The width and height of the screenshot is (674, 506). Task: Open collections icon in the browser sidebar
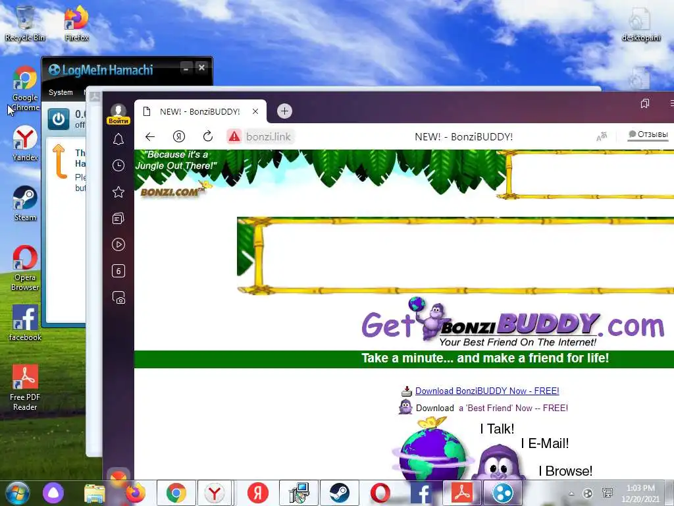(x=118, y=219)
